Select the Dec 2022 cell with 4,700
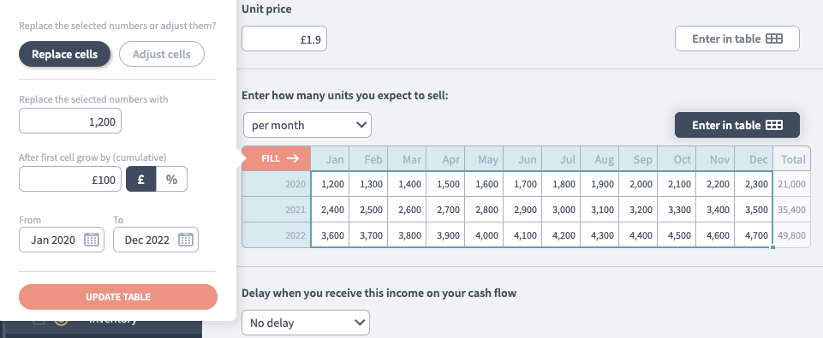 (x=754, y=235)
